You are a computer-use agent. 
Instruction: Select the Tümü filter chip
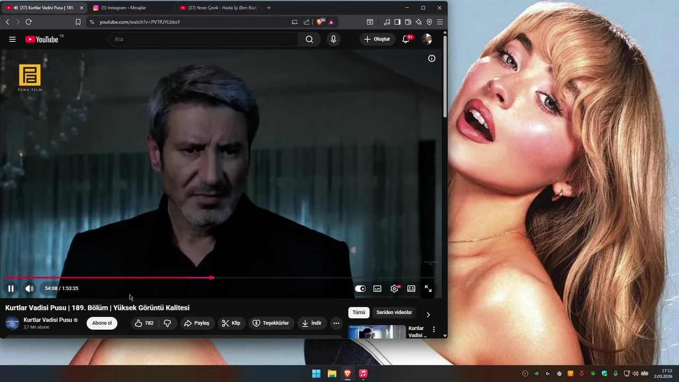pos(359,312)
